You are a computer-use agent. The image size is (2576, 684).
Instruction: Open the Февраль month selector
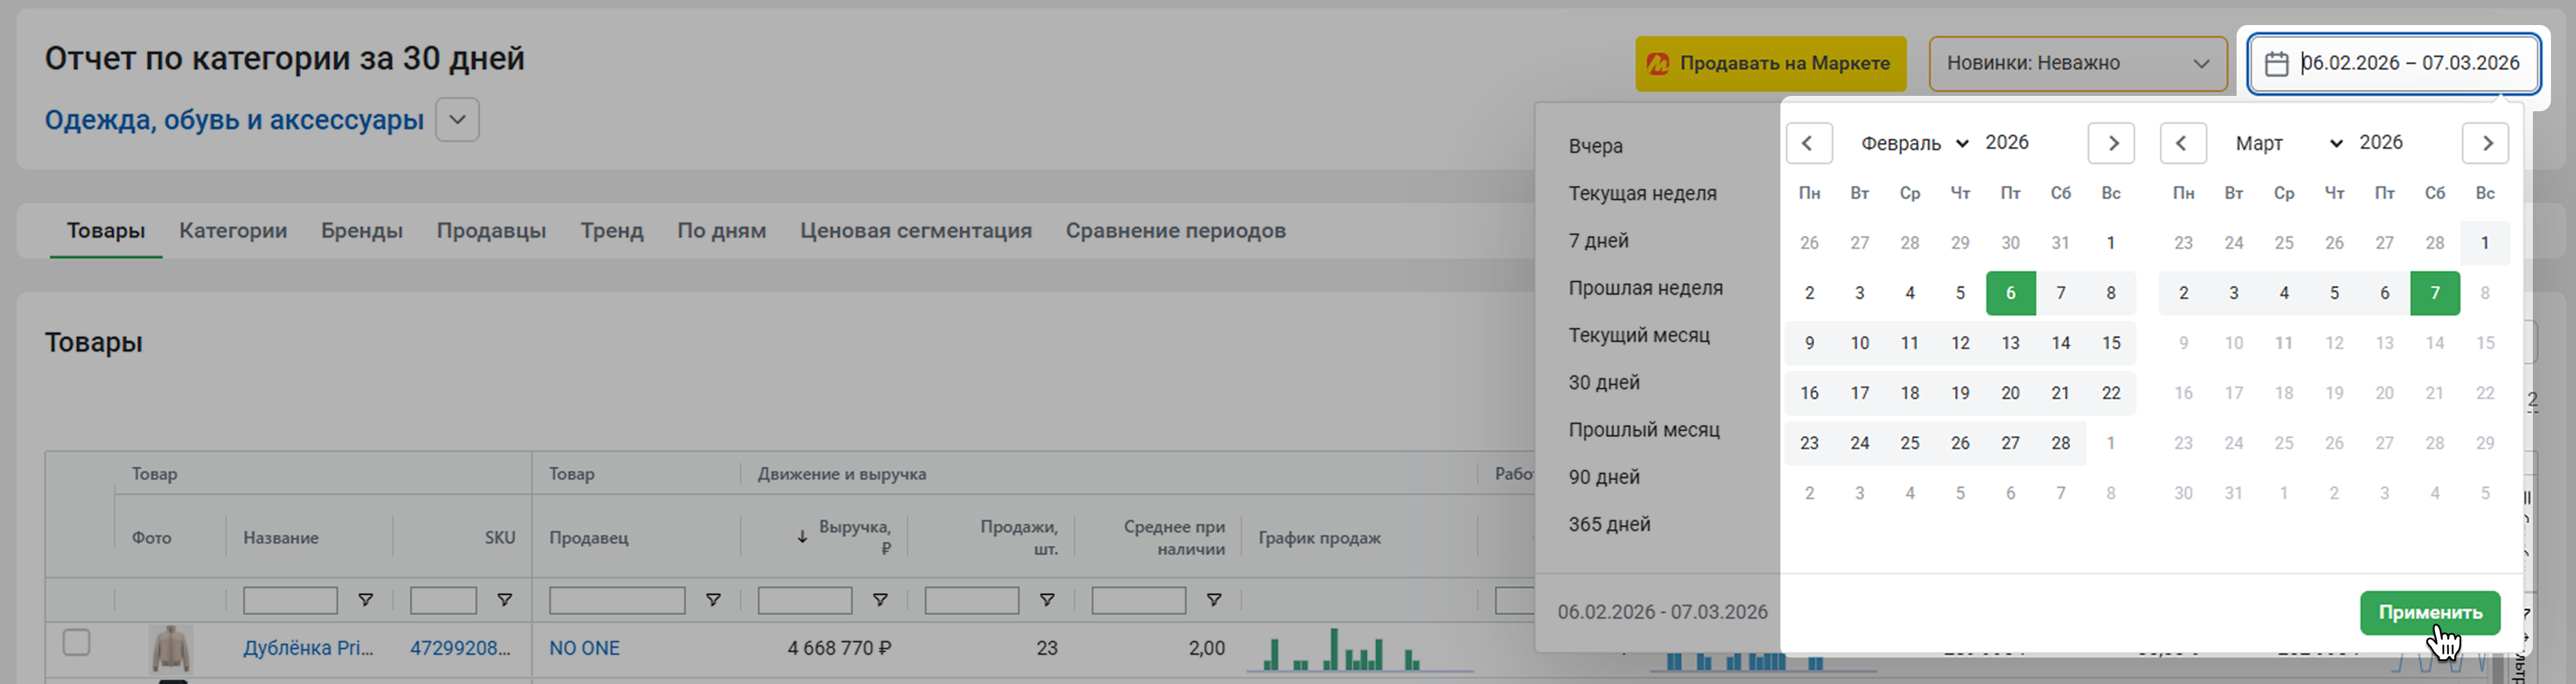pos(1914,143)
